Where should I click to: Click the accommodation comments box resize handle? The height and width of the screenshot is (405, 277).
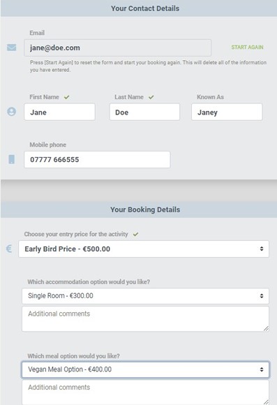pyautogui.click(x=266, y=329)
